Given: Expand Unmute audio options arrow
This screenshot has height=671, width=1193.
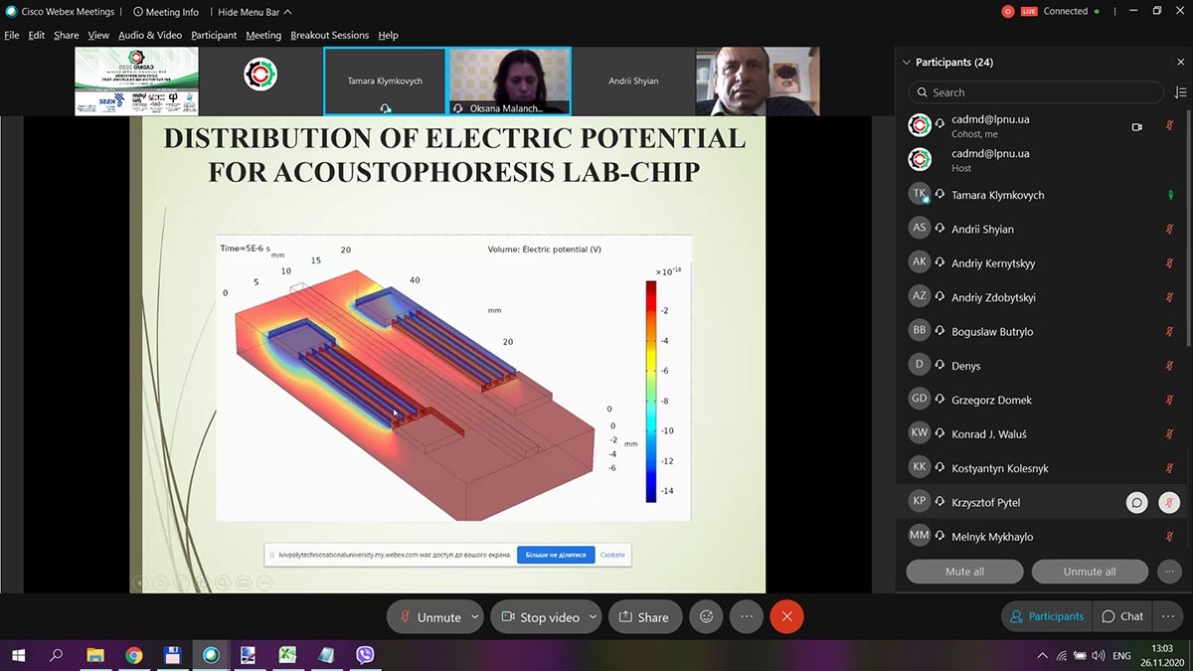Looking at the screenshot, I should 475,616.
